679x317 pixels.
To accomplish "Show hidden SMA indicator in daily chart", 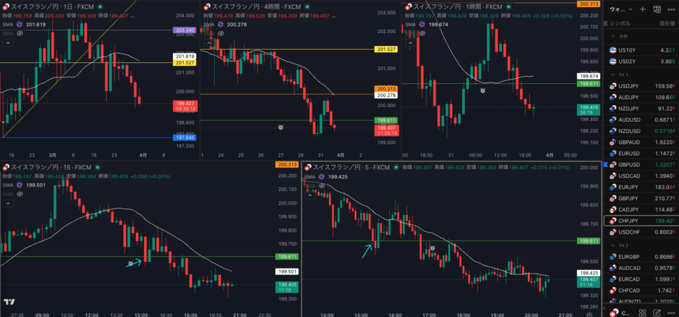I will 20,32.
